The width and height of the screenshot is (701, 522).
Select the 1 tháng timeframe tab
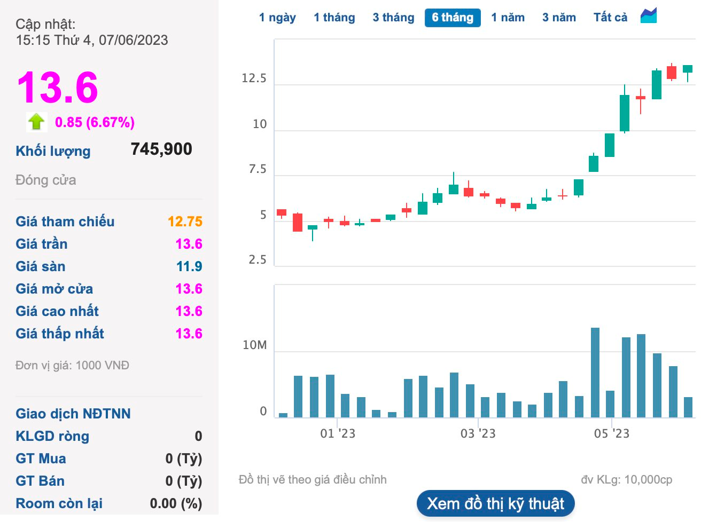pyautogui.click(x=334, y=18)
